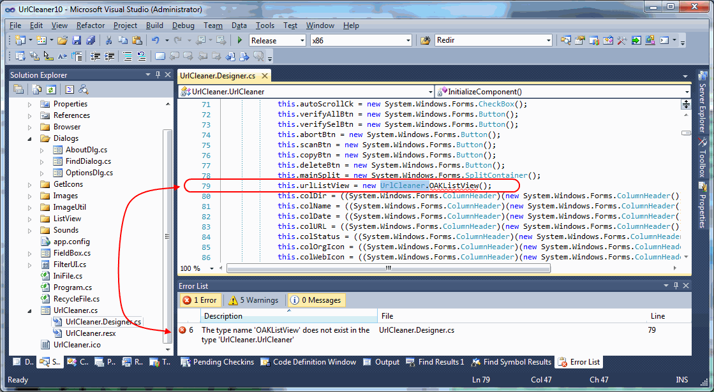Click the Decrease Indent toolbar icon
The image size is (714, 392).
pos(95,56)
